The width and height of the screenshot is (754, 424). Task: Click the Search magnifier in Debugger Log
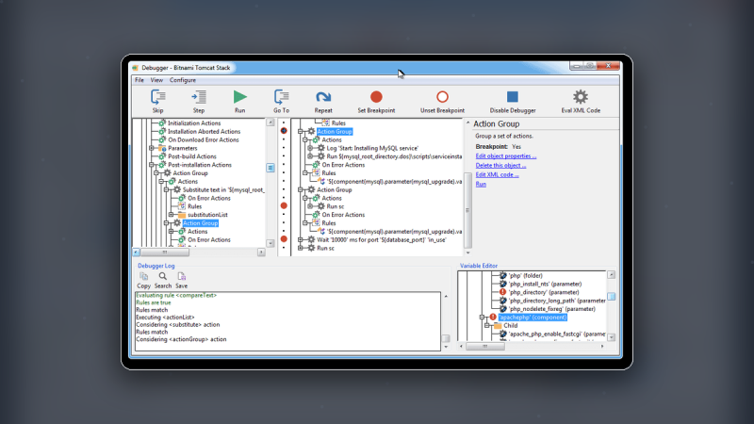(x=163, y=276)
